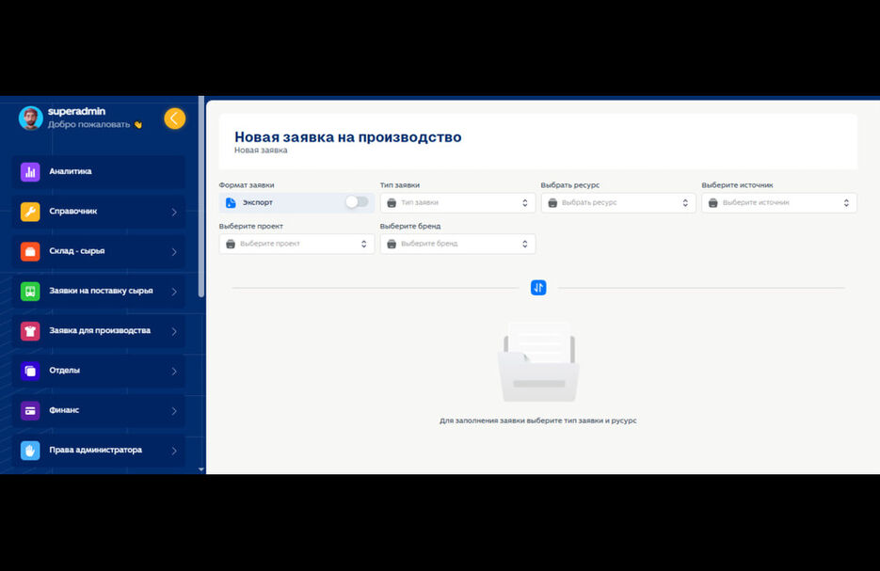
Task: Click the Новая заявка subtitle
Action: point(261,151)
